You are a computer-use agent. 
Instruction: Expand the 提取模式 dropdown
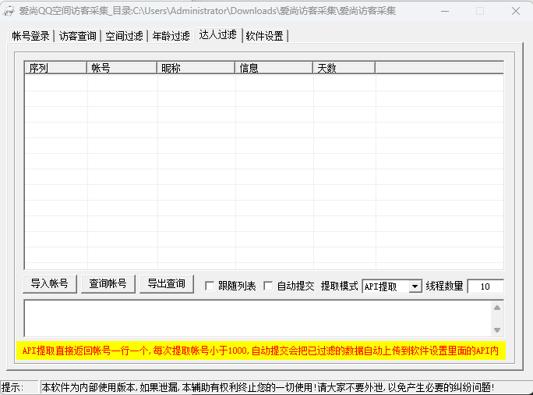pyautogui.click(x=415, y=286)
